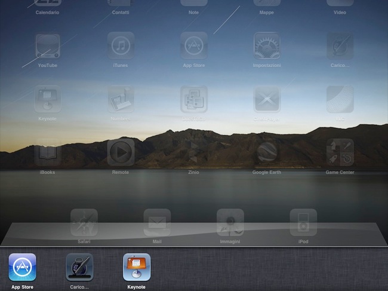Open Safari in the dock
388x291 pixels.
pyautogui.click(x=84, y=222)
